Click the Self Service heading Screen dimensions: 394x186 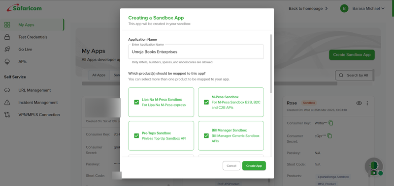click(15, 77)
